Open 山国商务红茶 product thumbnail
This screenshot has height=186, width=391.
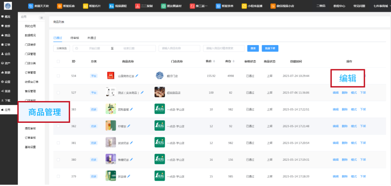110,75
